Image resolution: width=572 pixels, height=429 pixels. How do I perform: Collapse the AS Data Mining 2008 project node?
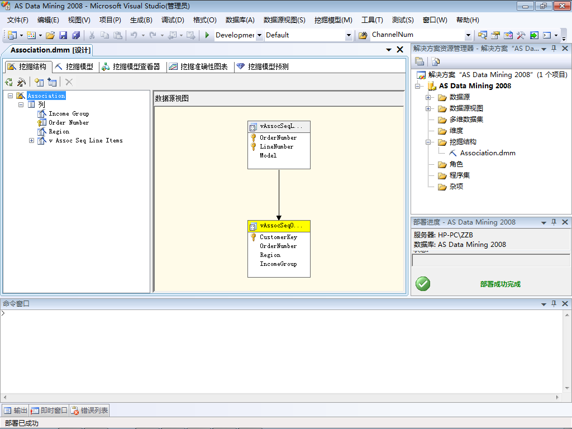point(417,87)
